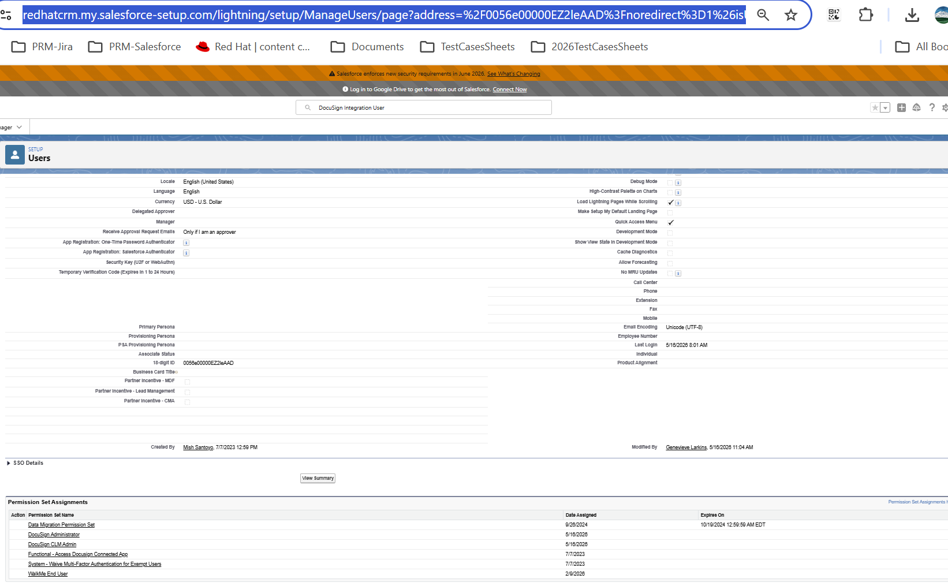Click info icon beside Load Lightning Pages While Scrolling

click(x=678, y=203)
